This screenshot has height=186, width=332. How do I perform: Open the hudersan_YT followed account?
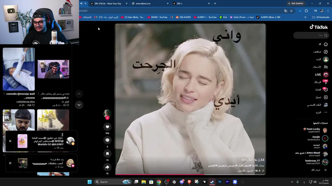click(317, 162)
